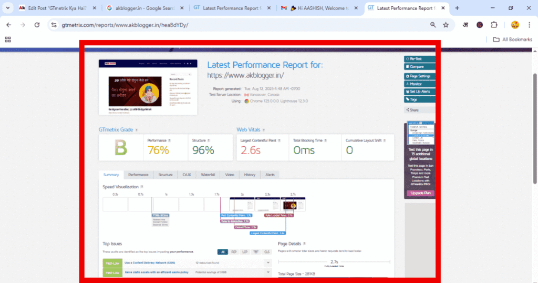Click Largest Contentful Paint help icon
Viewport: 538px width, 283px height.
(x=280, y=140)
